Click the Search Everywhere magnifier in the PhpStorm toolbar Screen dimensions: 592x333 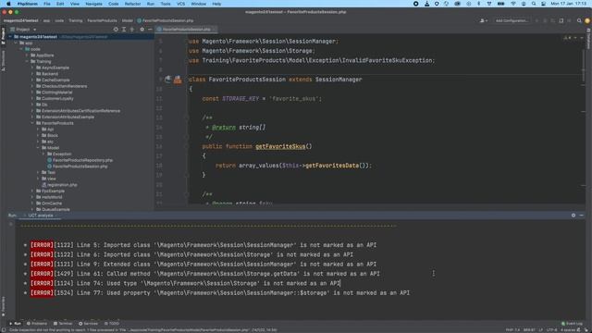click(579, 20)
